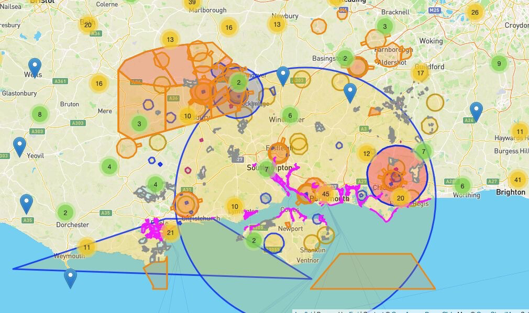
Task: Open the green 4 cluster north of Poole
Action: pyautogui.click(x=155, y=184)
